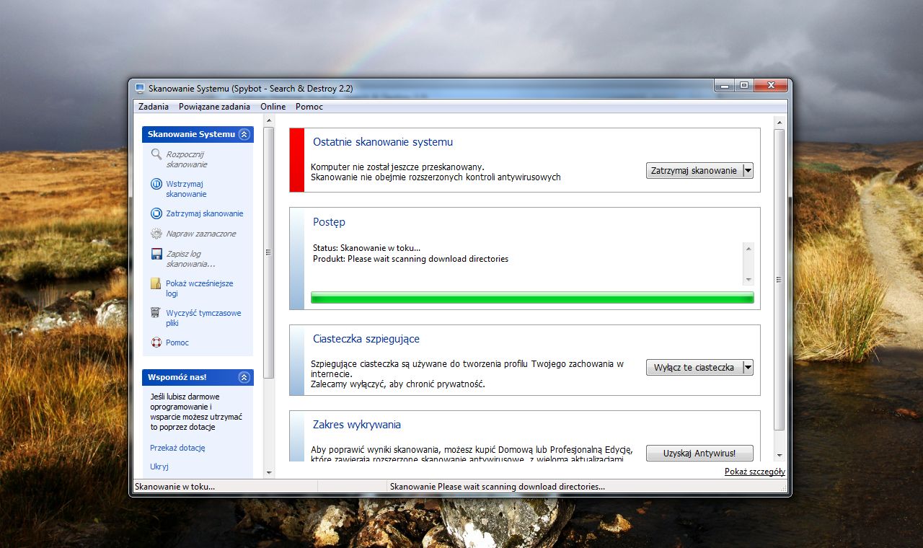
Task: Click the main panel vertical scrollbar thumb
Action: click(779, 280)
